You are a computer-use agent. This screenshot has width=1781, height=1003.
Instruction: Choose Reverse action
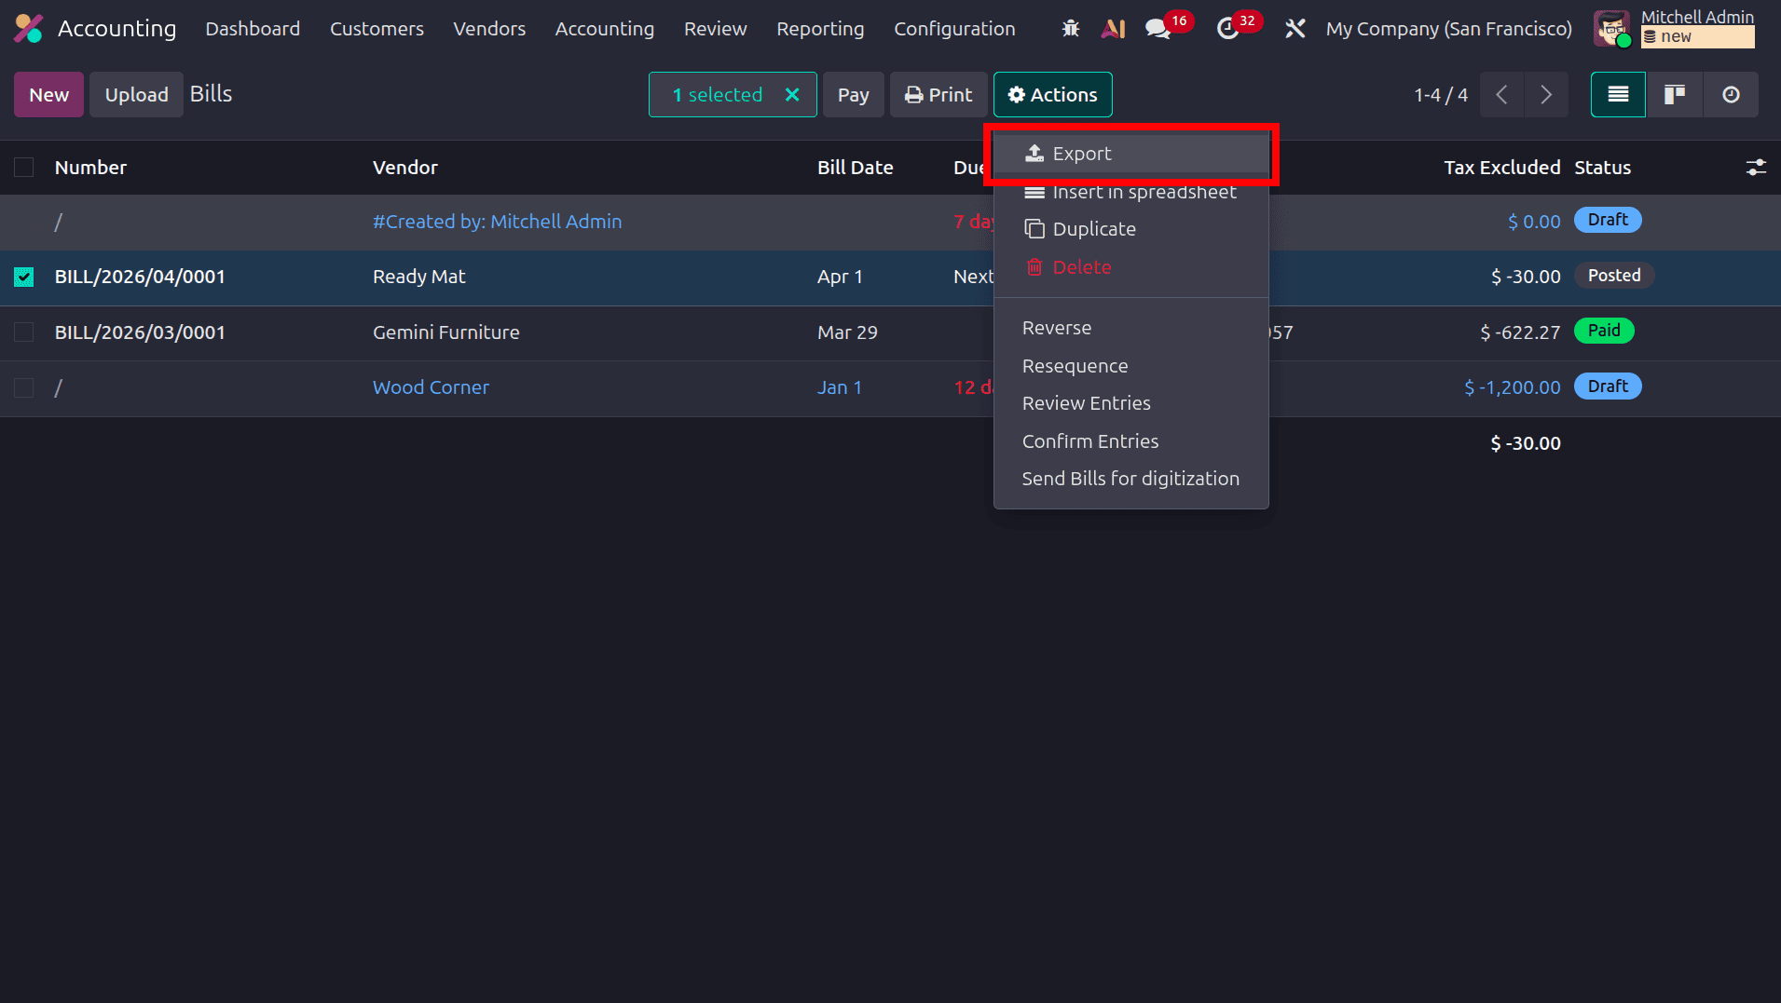(x=1131, y=328)
